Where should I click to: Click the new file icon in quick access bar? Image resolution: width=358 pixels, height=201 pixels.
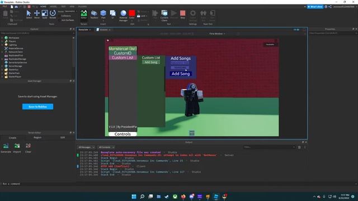point(12,7)
